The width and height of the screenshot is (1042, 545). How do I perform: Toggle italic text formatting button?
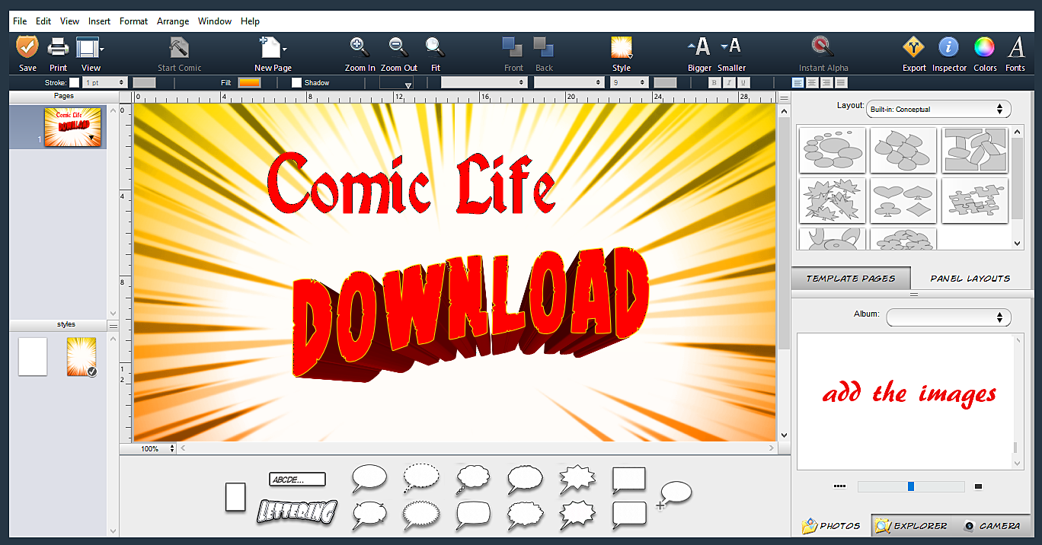pos(729,82)
